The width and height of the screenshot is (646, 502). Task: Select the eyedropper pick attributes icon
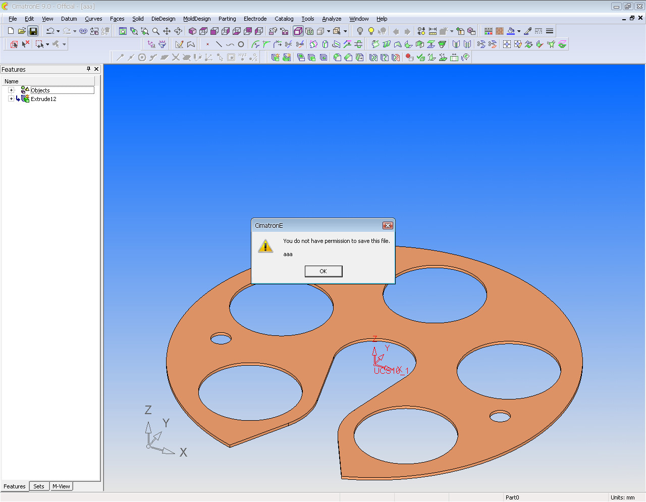click(x=527, y=31)
